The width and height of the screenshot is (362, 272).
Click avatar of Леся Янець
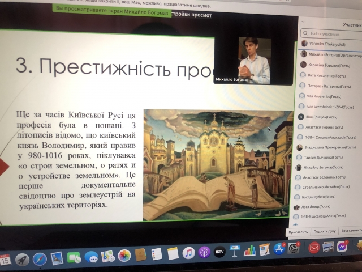296,207
